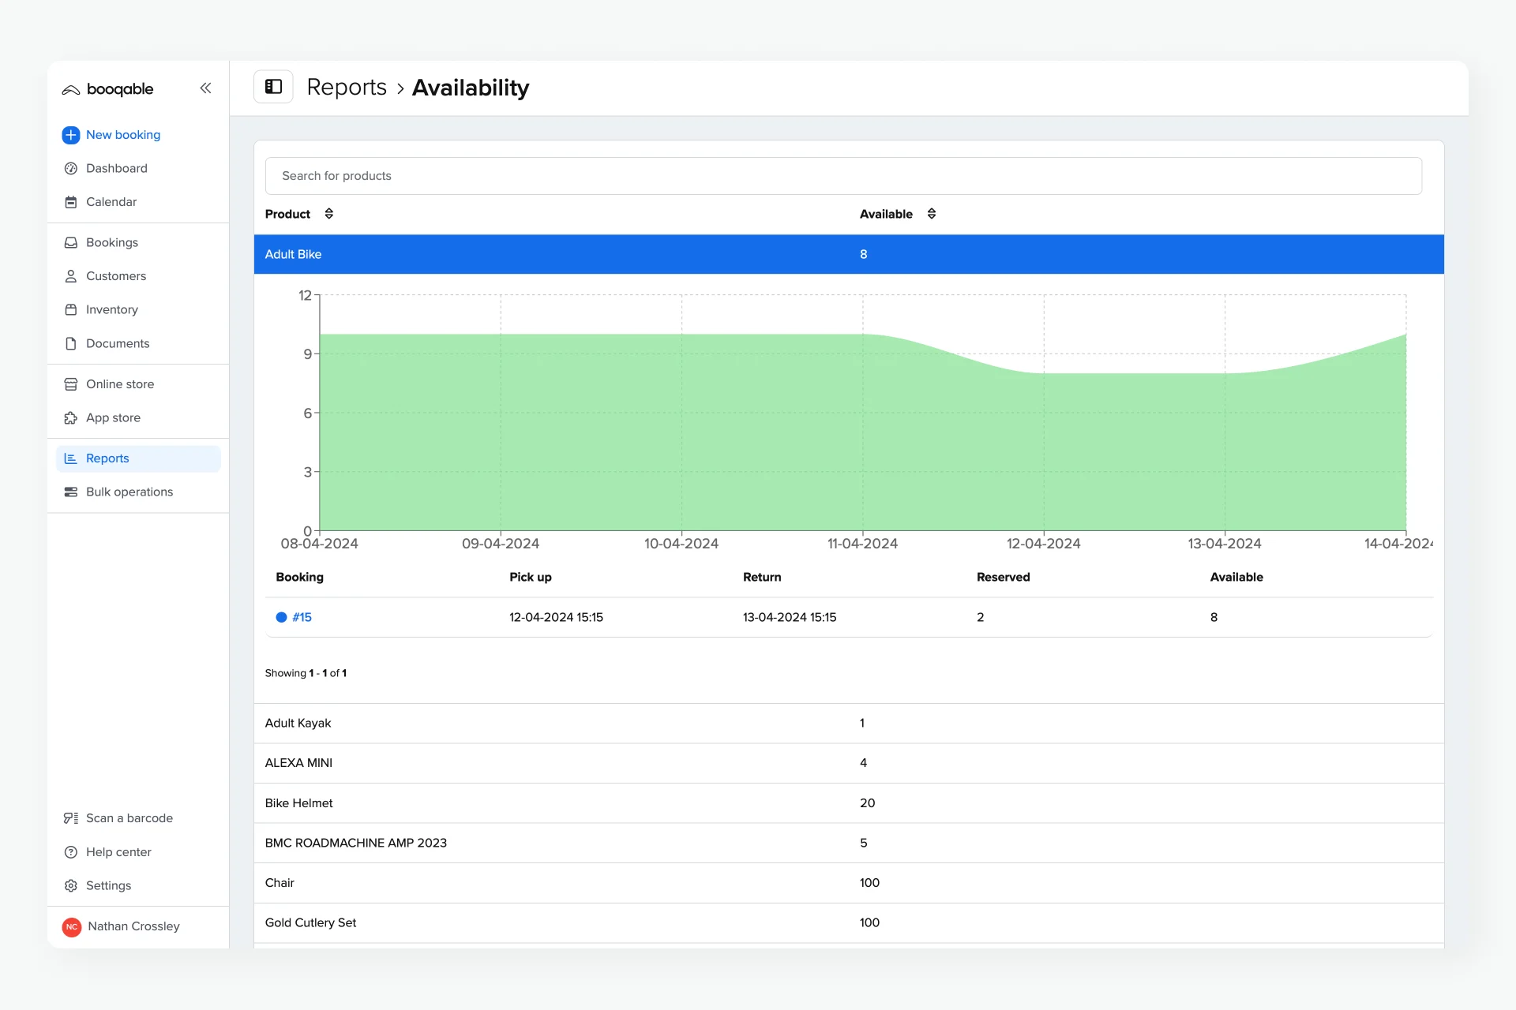Navigate to Calendar view
1516x1010 pixels.
pyautogui.click(x=111, y=200)
